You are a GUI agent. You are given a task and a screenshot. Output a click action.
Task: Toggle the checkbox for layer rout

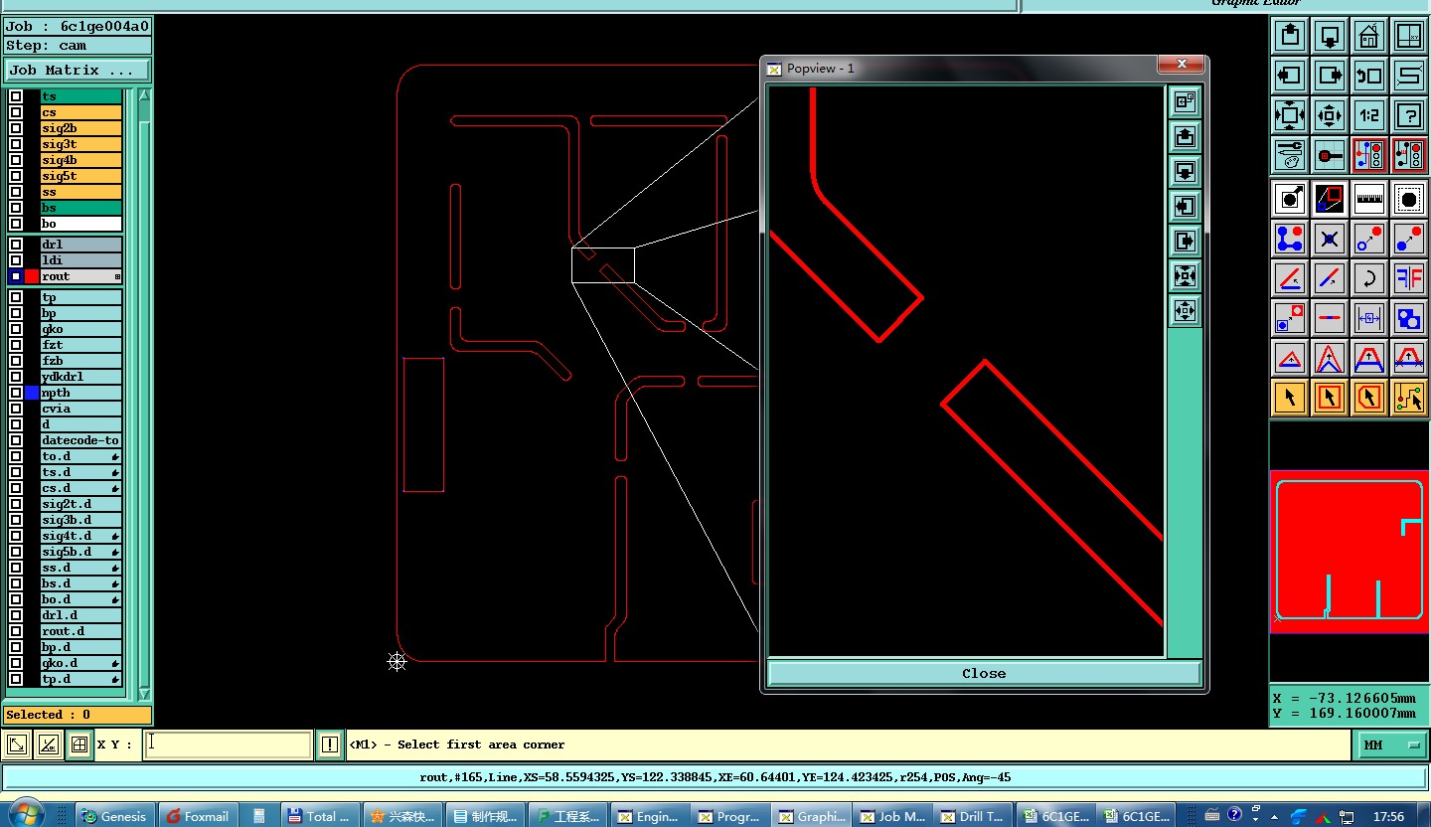(x=16, y=276)
